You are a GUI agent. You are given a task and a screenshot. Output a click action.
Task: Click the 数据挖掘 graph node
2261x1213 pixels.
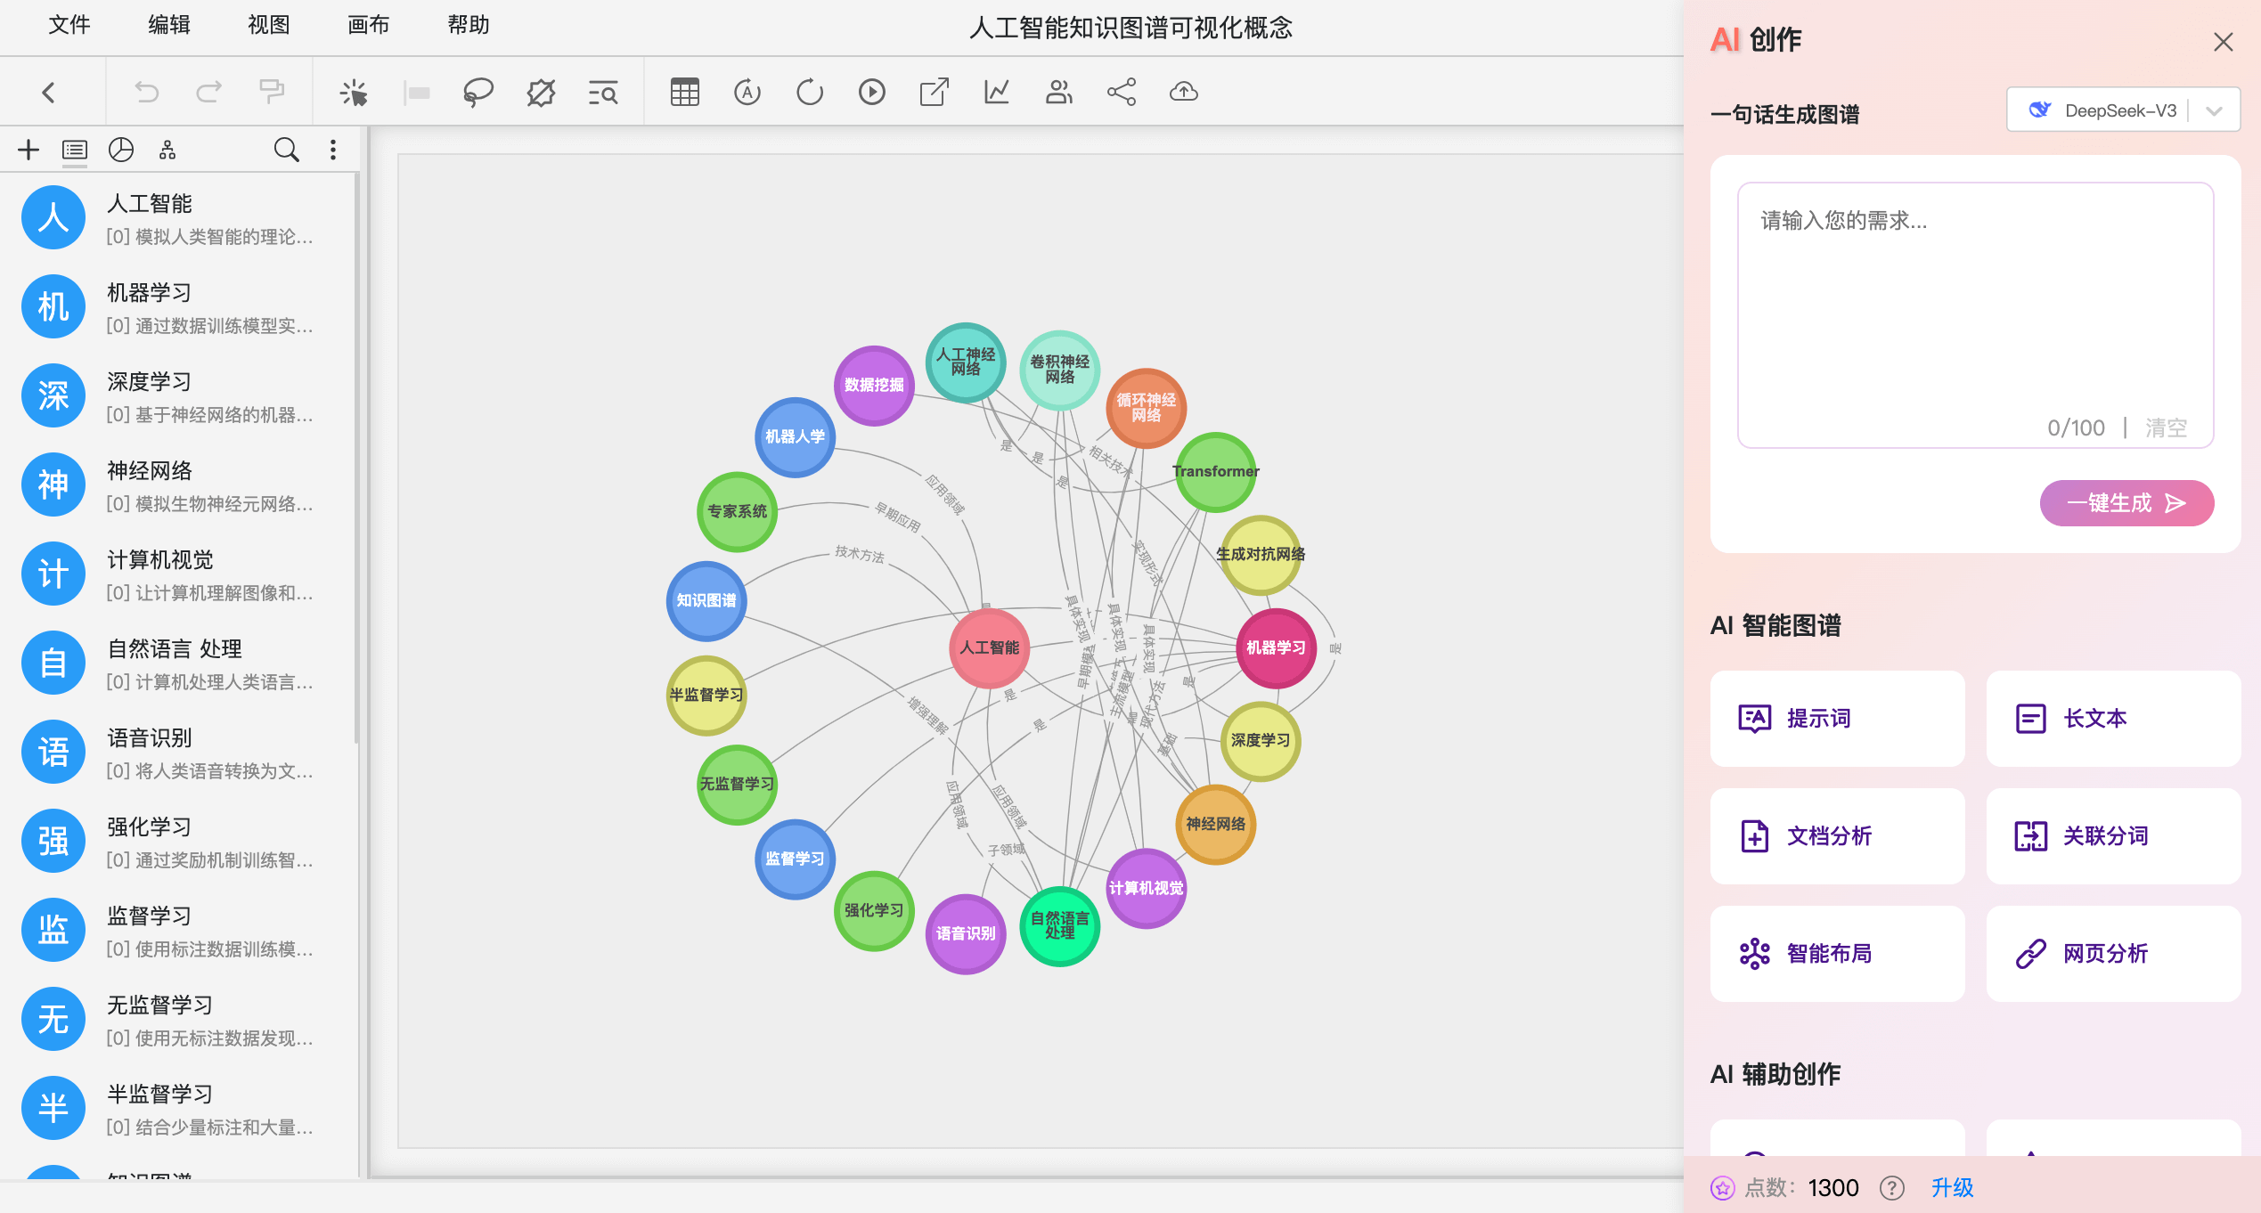874,385
